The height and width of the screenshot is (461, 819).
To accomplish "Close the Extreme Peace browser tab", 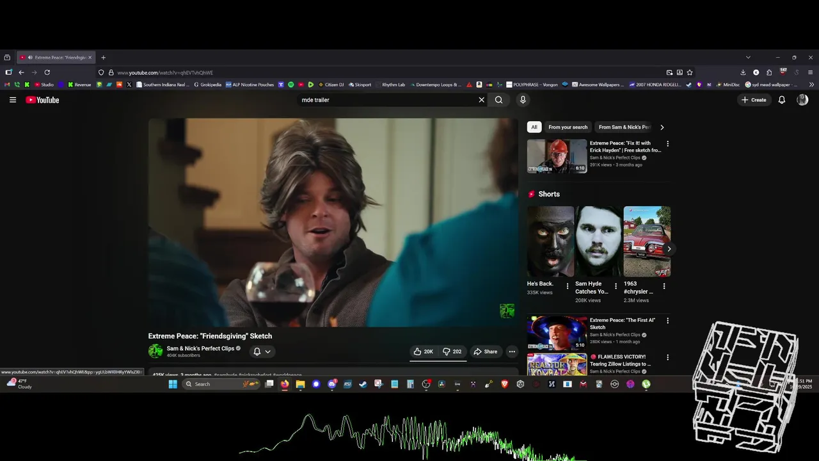I will [90, 58].
